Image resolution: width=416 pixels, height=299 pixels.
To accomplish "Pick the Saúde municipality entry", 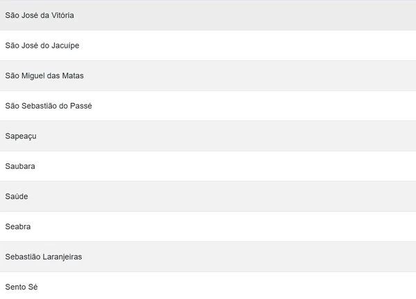I will [x=17, y=197].
